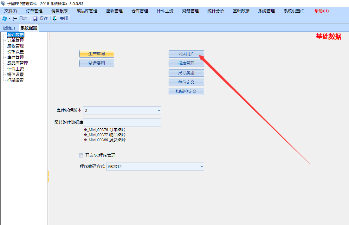This screenshot has width=349, height=225.
Task: Expand the 套件拆解版本 dropdown
Action: pyautogui.click(x=159, y=111)
